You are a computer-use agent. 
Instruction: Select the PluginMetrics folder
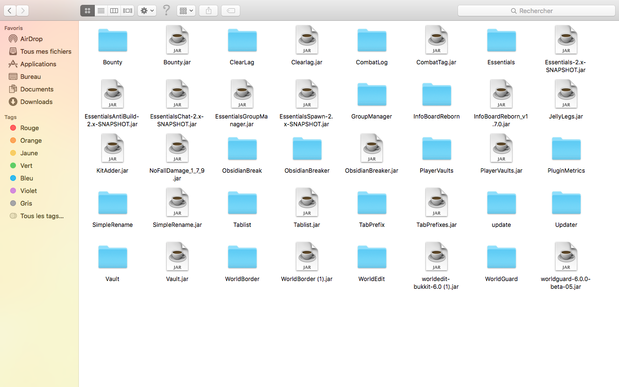point(566,149)
